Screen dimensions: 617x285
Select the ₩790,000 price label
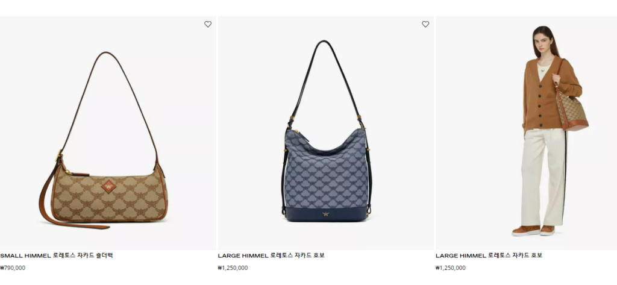pyautogui.click(x=13, y=268)
